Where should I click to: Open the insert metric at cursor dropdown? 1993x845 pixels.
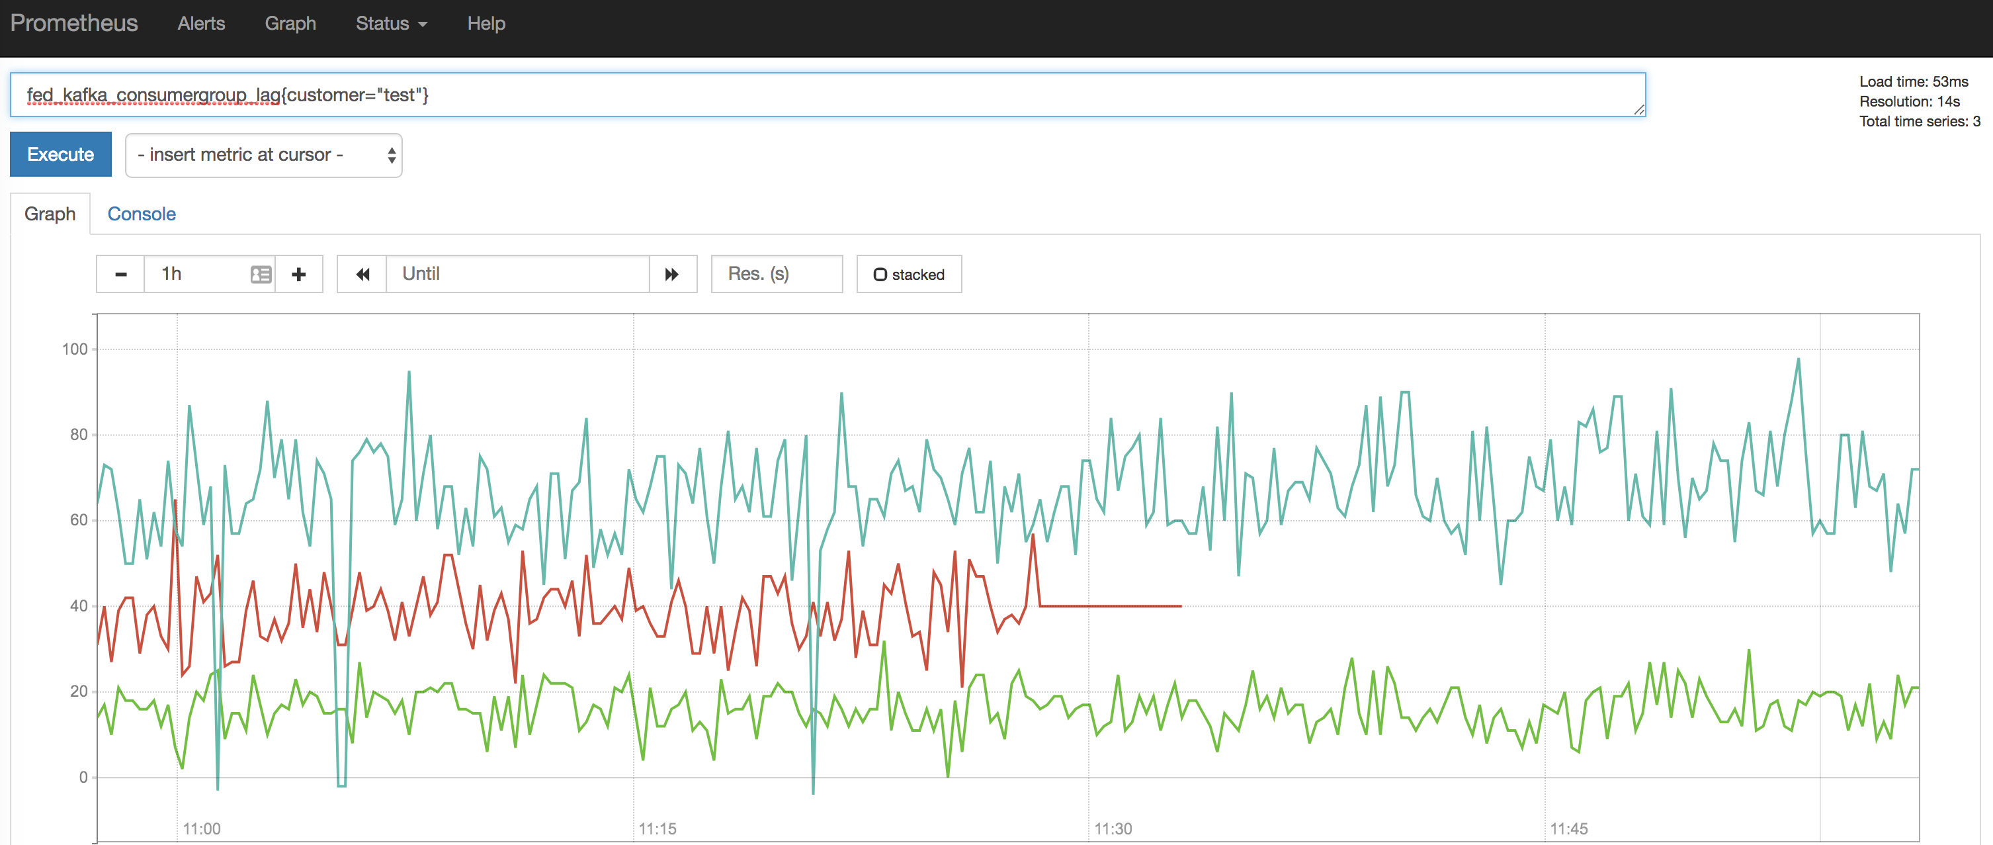click(x=263, y=155)
